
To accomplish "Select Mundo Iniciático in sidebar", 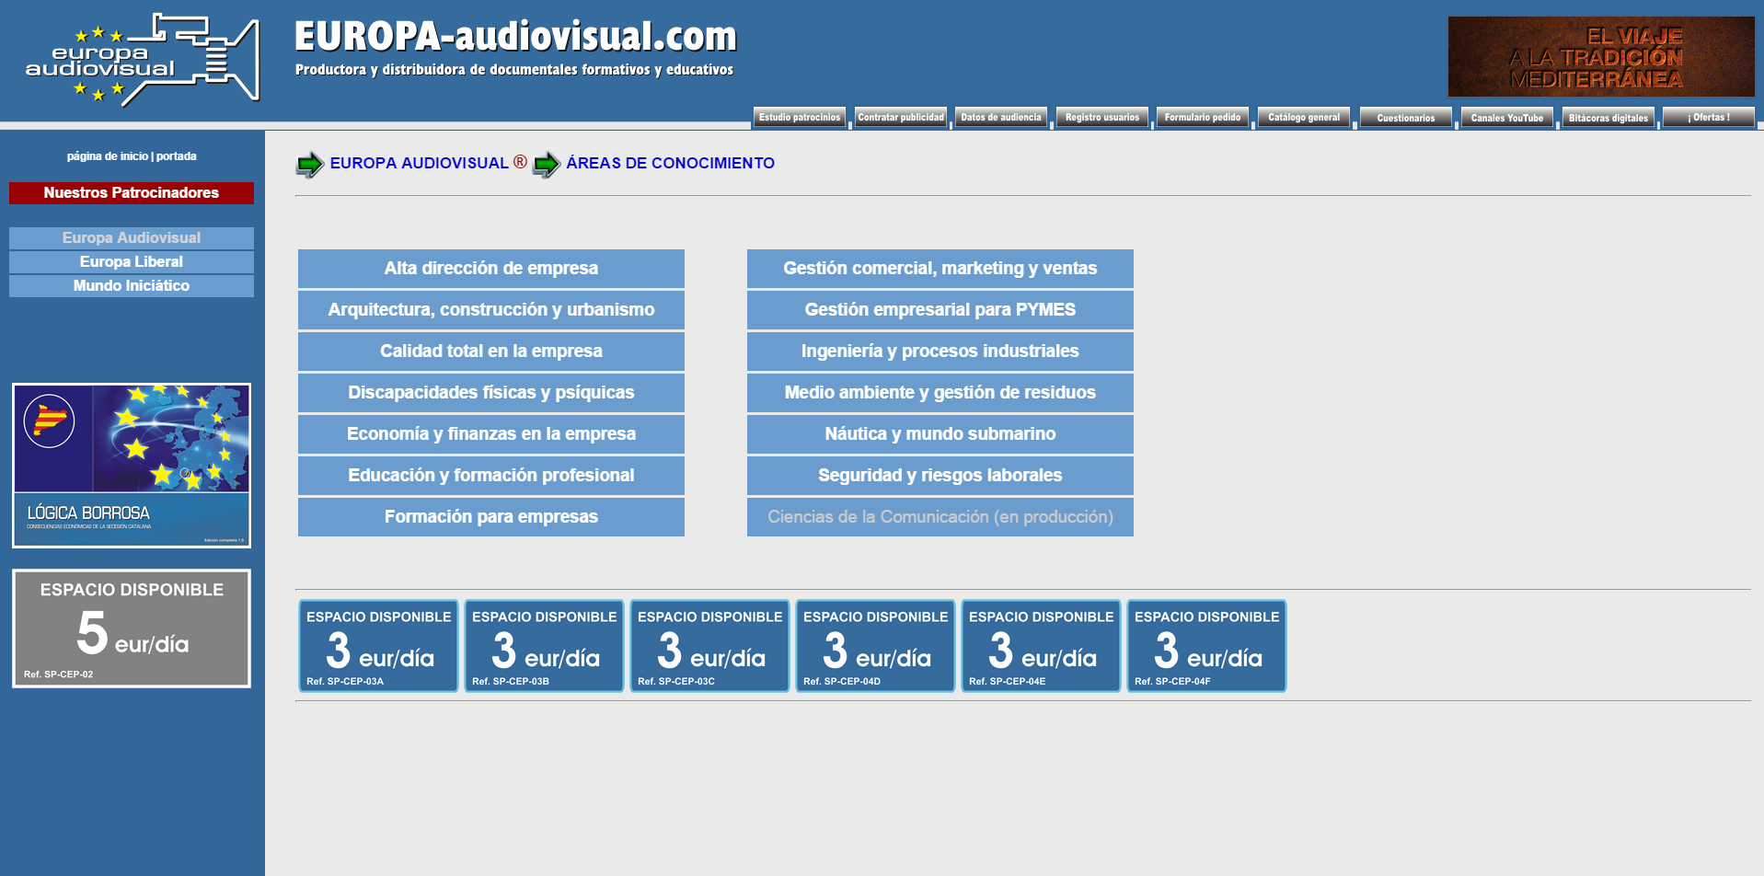I will (x=132, y=286).
